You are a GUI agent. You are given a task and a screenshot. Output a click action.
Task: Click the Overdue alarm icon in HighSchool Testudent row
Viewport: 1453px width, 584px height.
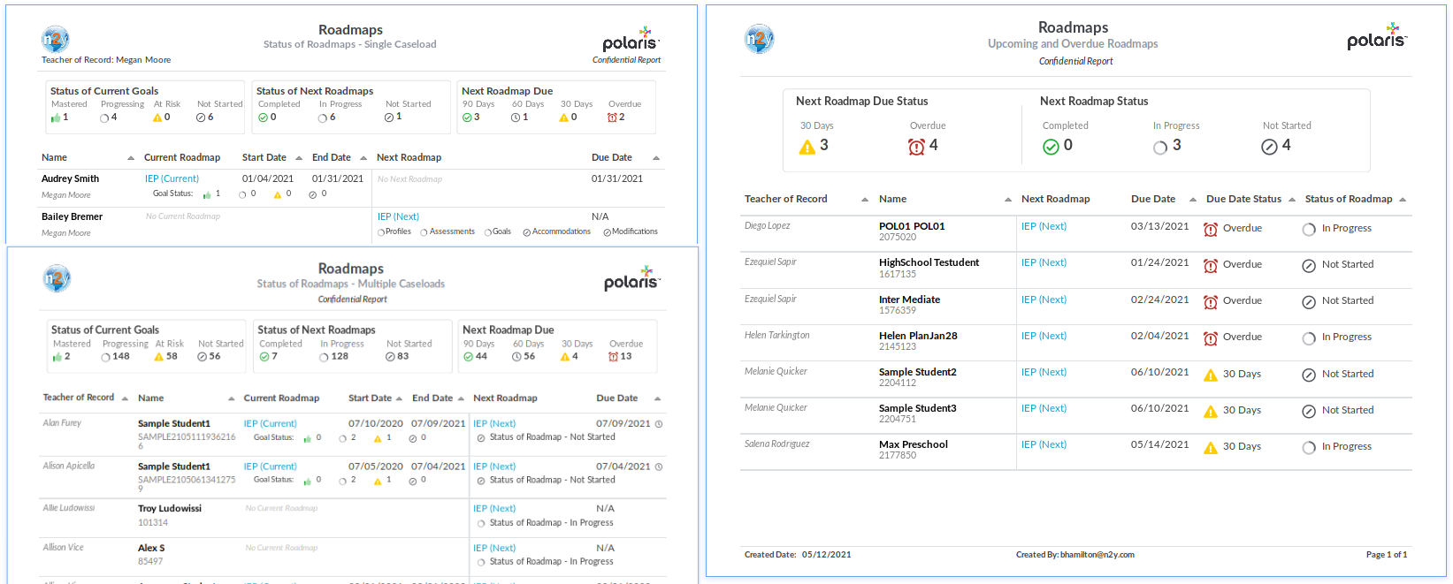tap(1211, 265)
